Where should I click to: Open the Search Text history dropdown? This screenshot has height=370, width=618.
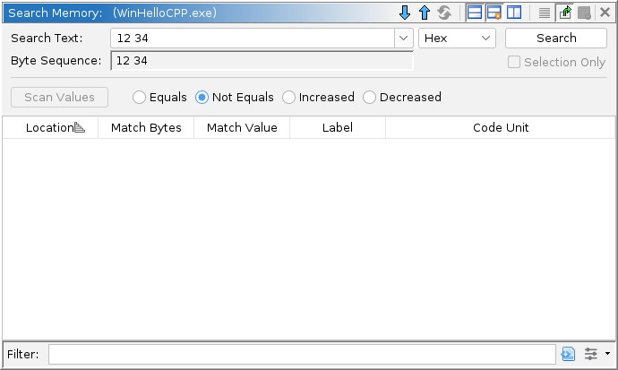[x=402, y=39]
